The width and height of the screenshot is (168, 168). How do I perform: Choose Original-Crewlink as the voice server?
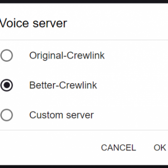tap(7, 55)
